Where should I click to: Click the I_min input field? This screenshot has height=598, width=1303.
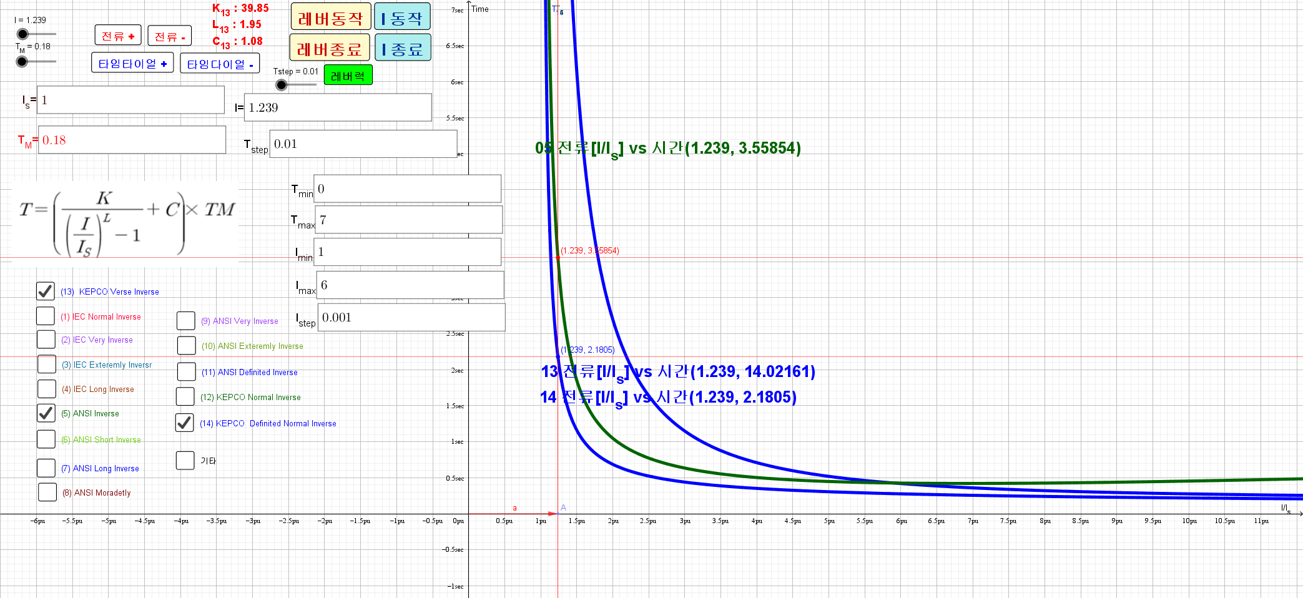tap(407, 252)
